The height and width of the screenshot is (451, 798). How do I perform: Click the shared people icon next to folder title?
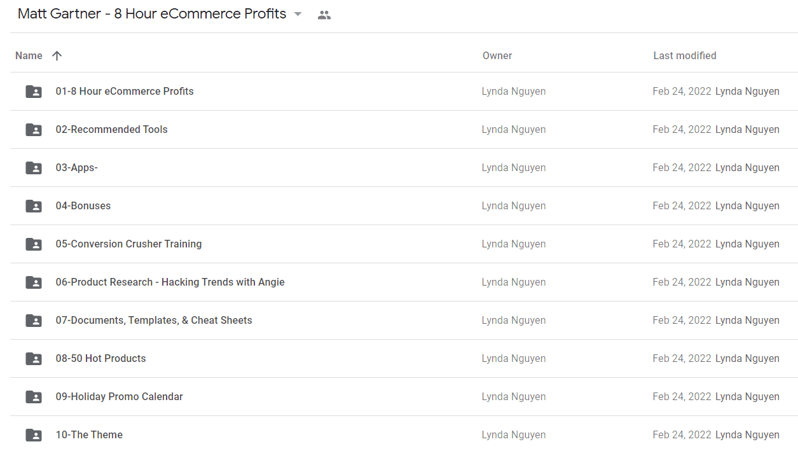pos(324,15)
